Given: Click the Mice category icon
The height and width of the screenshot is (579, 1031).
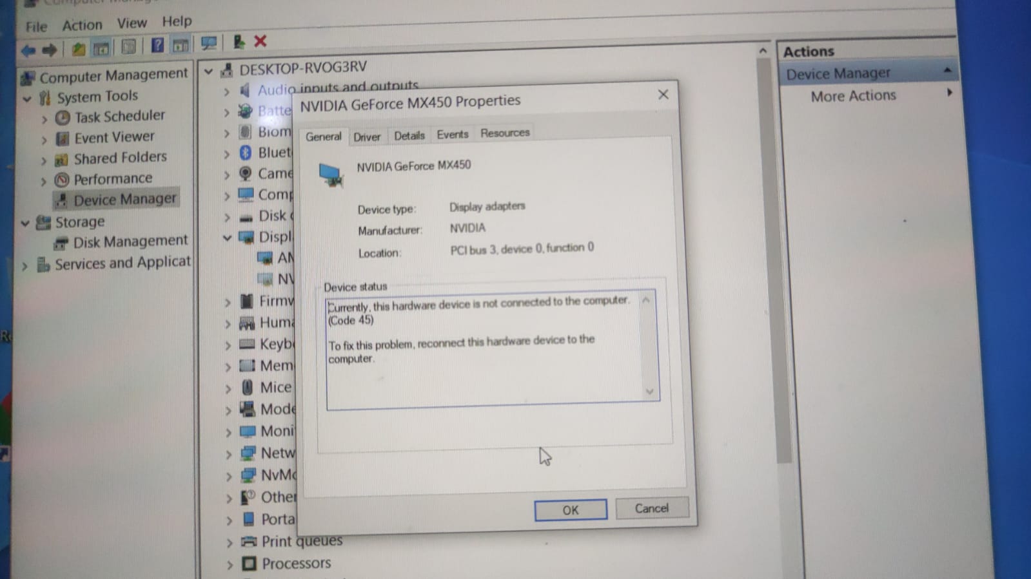Looking at the screenshot, I should pyautogui.click(x=248, y=388).
